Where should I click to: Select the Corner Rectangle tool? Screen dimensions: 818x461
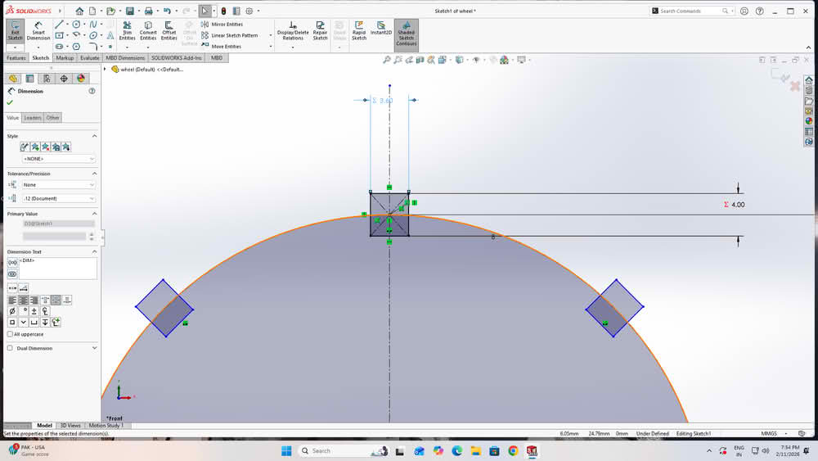(59, 35)
